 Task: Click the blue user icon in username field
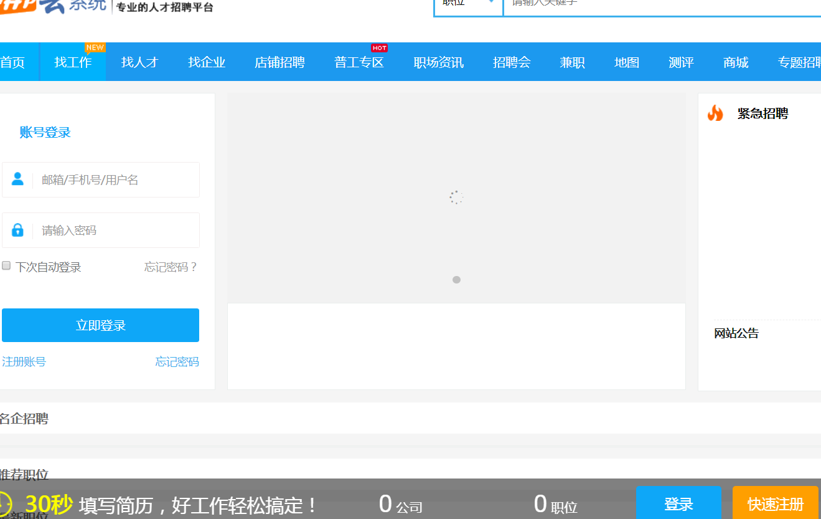tap(17, 179)
